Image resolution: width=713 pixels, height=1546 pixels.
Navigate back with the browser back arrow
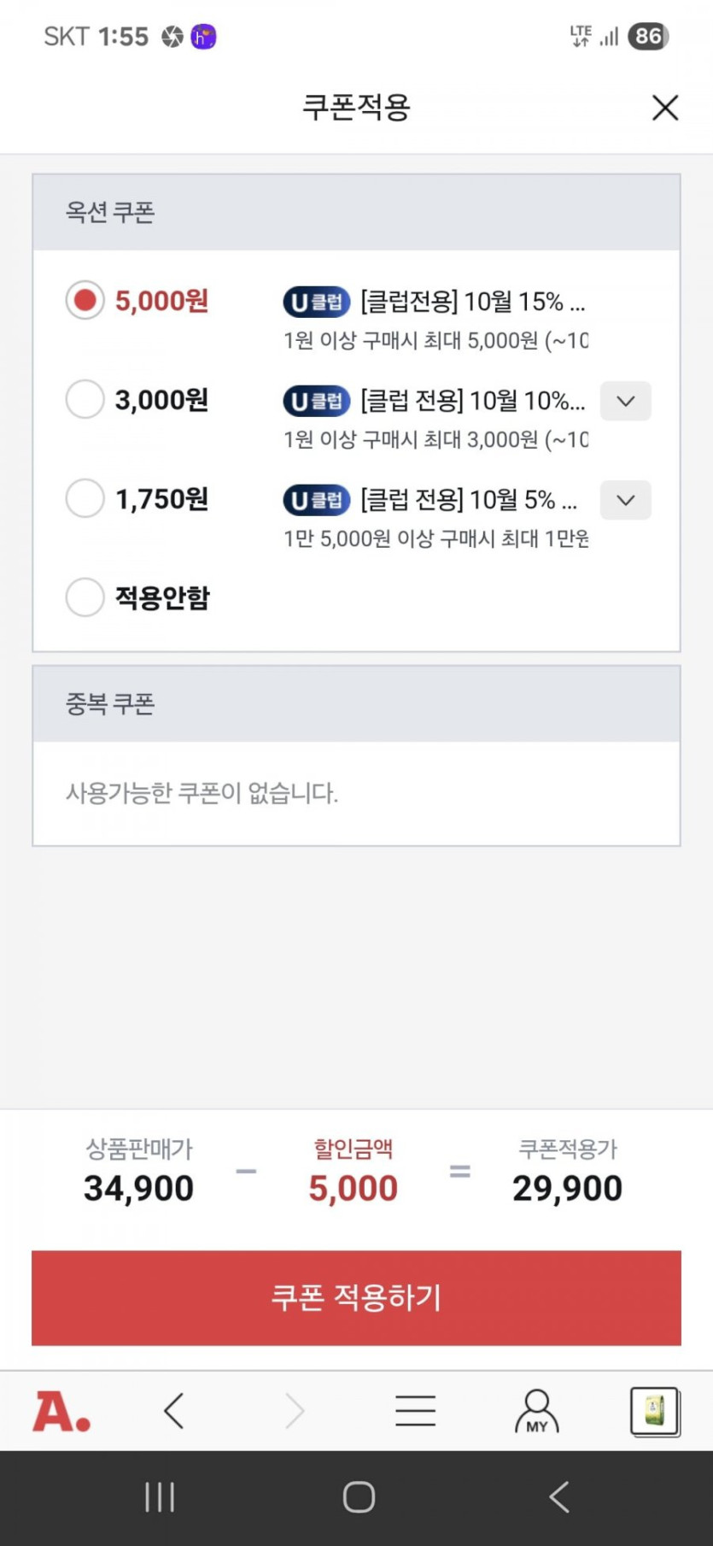point(174,1411)
